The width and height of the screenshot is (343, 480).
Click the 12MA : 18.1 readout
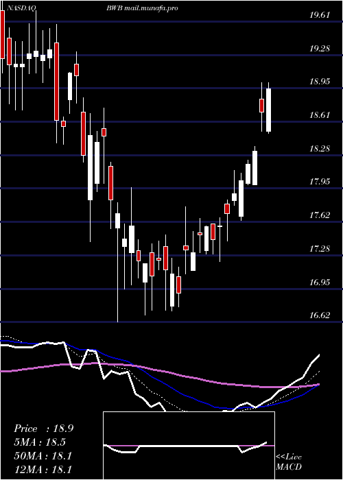pyautogui.click(x=43, y=469)
